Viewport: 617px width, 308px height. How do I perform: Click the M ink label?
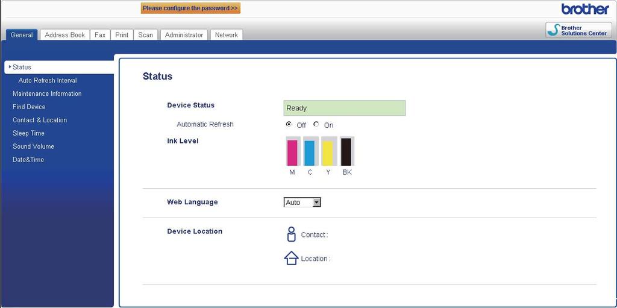(x=292, y=172)
